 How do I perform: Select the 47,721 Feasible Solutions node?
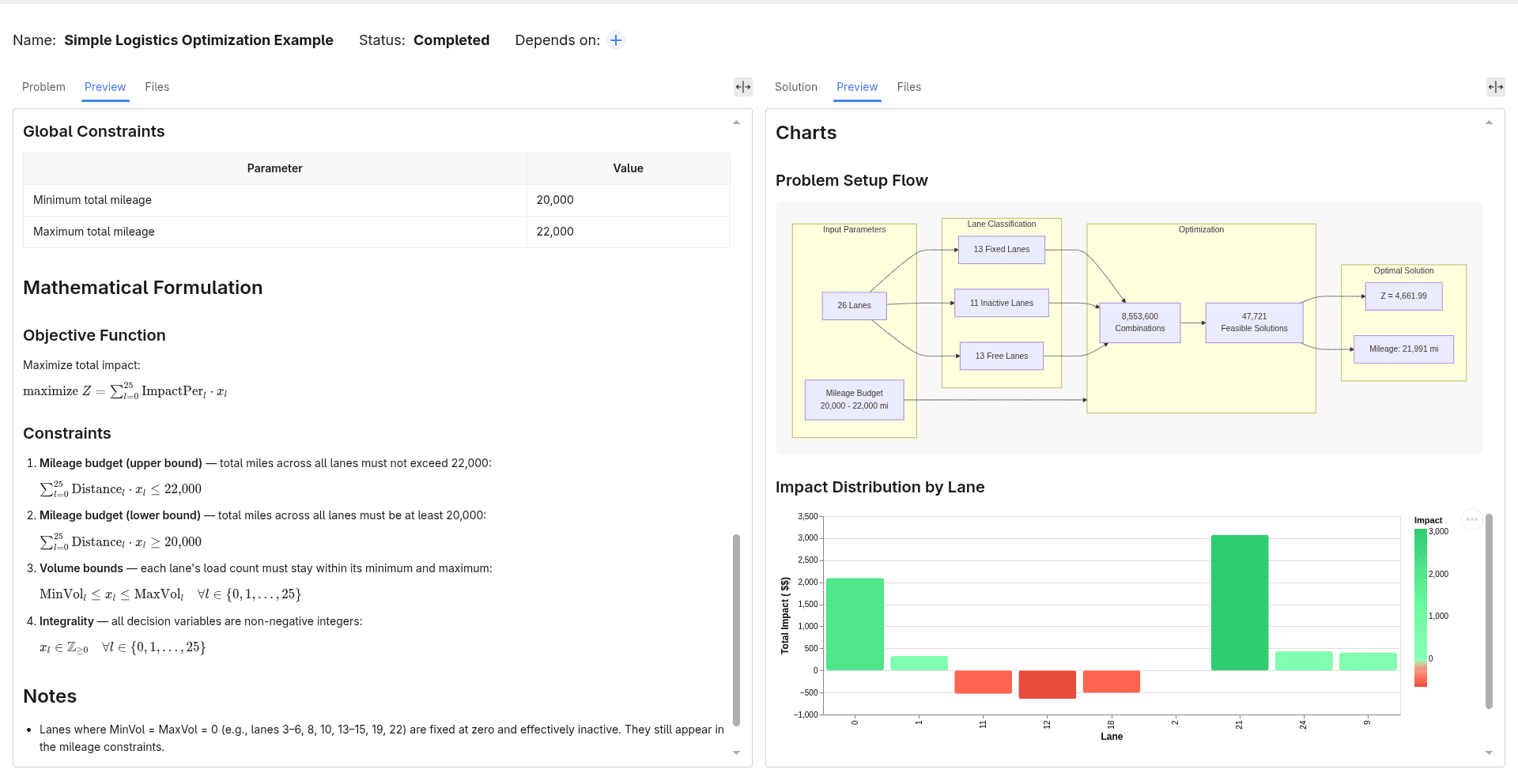pos(1254,322)
